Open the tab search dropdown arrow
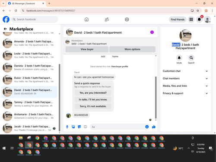The image size is (216, 162). (3, 3)
